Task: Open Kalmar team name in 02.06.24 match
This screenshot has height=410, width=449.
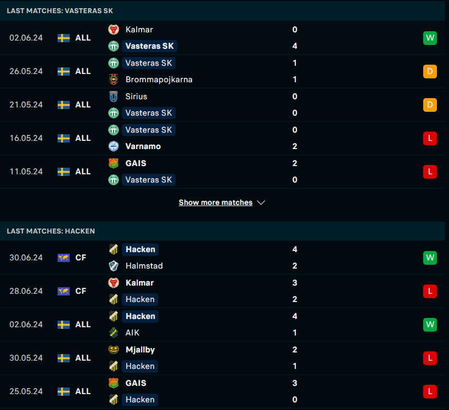Action: click(139, 30)
